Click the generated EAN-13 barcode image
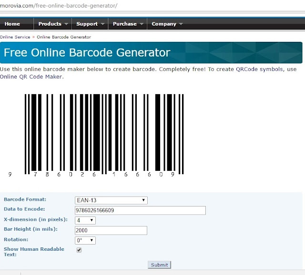Screen dimensions: 305x275 tap(96, 135)
